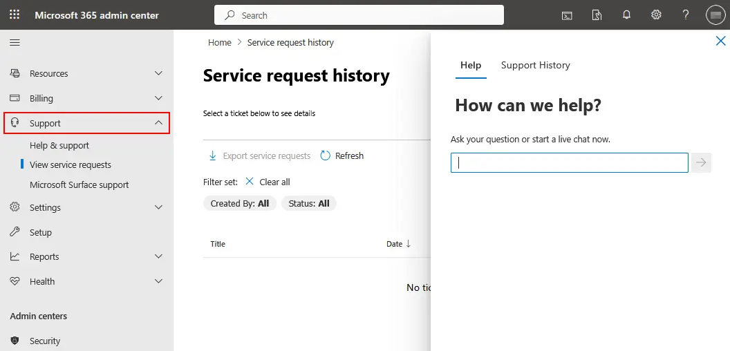Click the Refresh circular arrow icon
This screenshot has height=351, width=730.
point(326,155)
